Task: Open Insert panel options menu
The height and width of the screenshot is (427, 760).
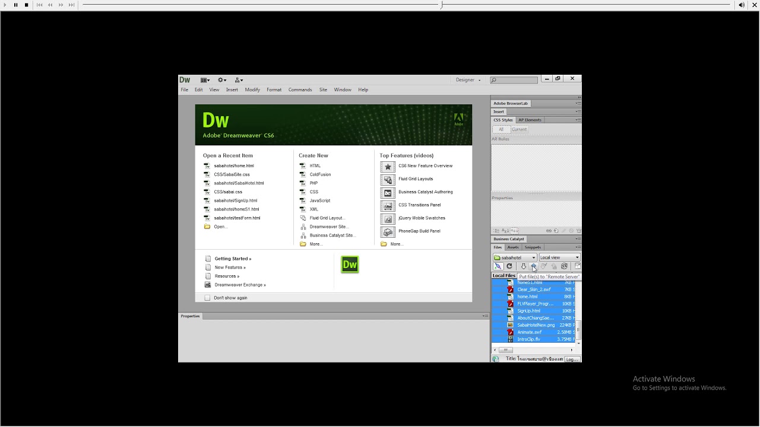Action: (x=578, y=111)
